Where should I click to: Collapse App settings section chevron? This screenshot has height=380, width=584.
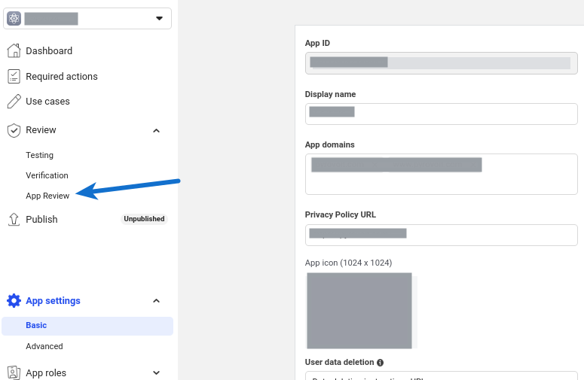click(157, 300)
